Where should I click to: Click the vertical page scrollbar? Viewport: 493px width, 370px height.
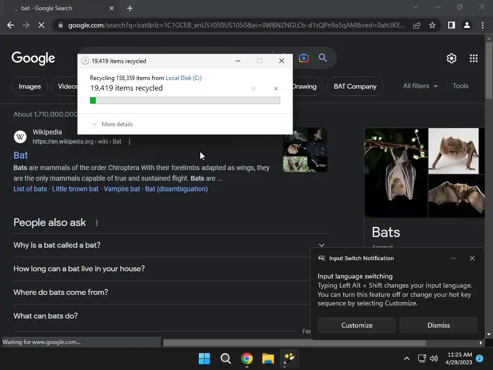pyautogui.click(x=489, y=71)
